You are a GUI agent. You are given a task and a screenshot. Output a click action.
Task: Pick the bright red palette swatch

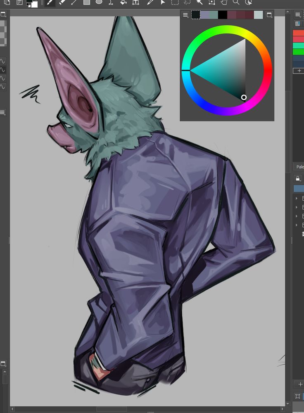pos(299,33)
